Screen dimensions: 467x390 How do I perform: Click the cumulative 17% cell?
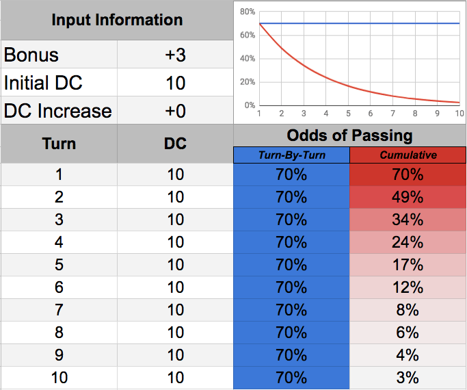408,265
